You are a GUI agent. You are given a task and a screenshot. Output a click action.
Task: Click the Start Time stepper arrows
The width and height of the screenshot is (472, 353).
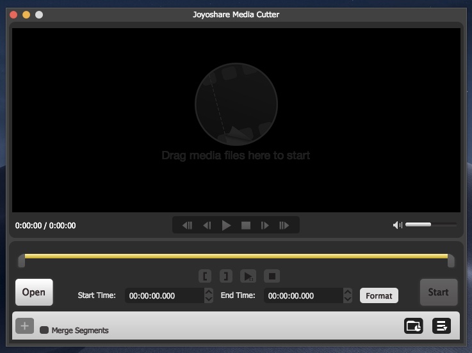click(209, 295)
